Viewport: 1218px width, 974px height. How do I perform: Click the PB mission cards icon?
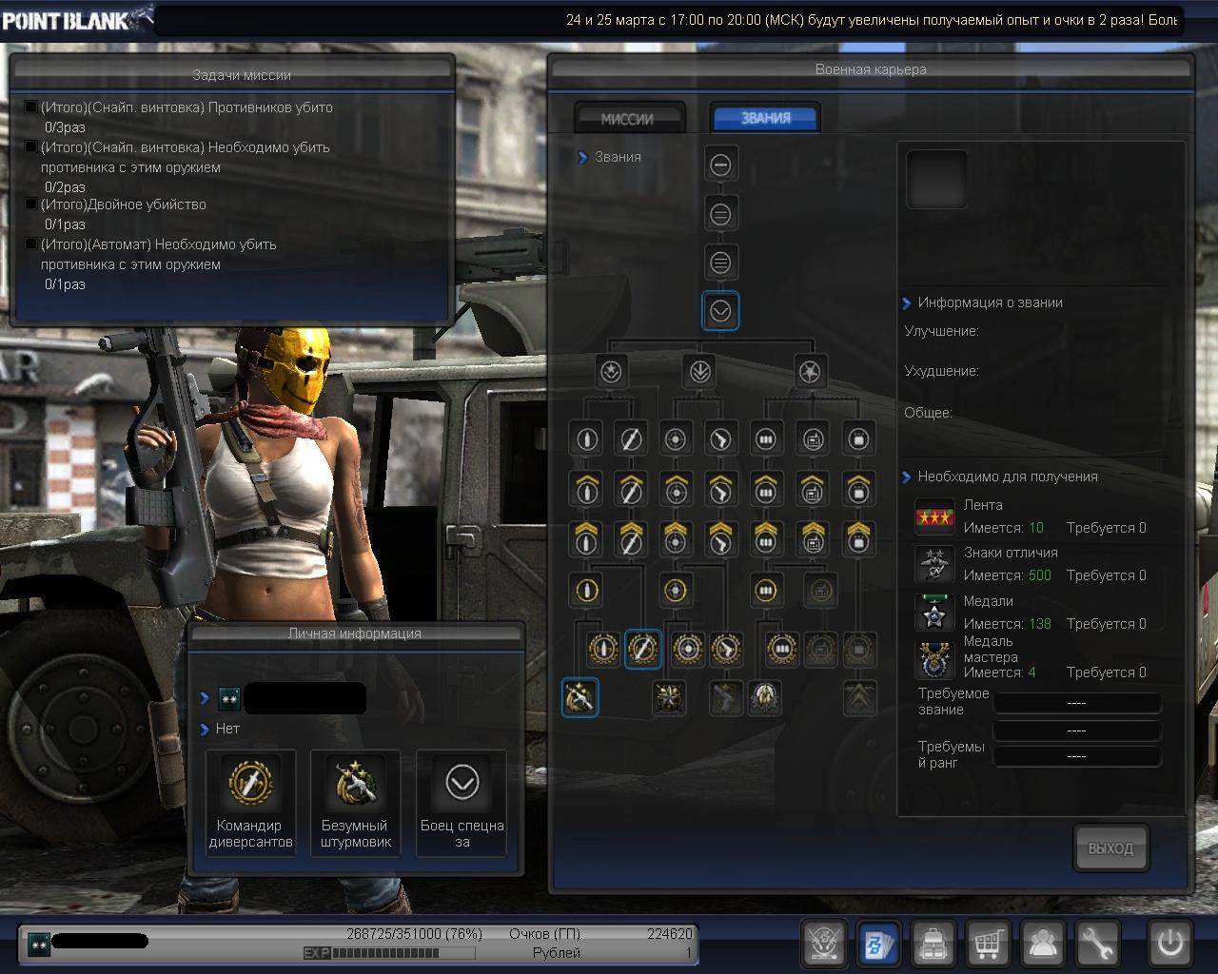pos(879,944)
